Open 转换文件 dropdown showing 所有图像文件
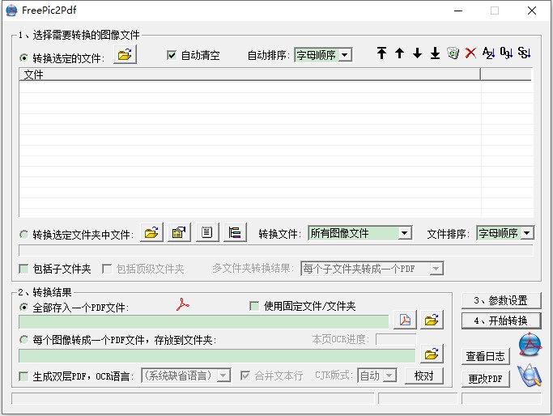 (x=359, y=233)
